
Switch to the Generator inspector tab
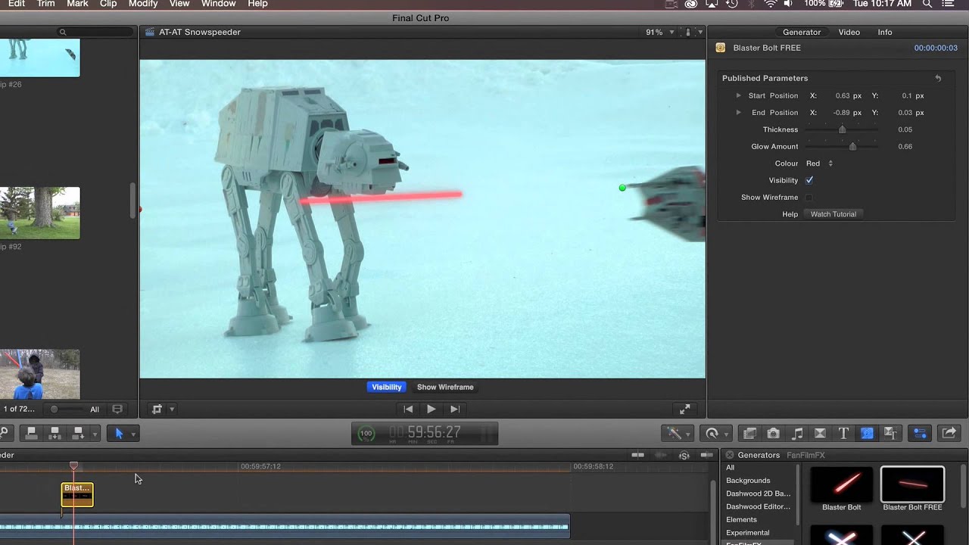[802, 32]
